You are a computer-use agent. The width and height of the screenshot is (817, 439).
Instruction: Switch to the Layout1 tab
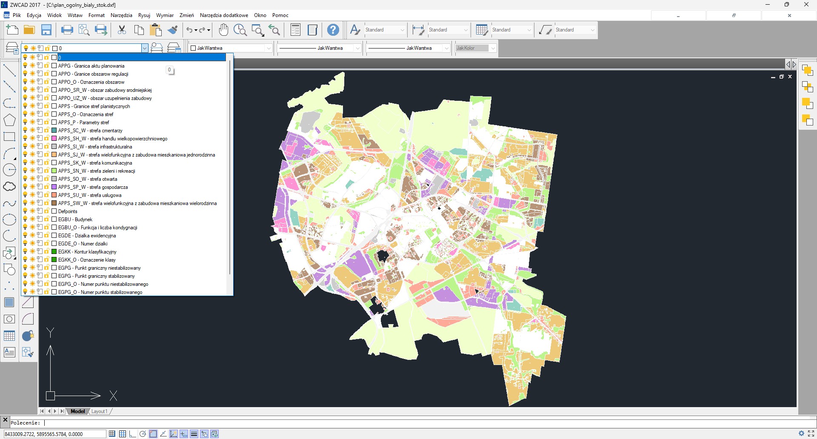99,411
